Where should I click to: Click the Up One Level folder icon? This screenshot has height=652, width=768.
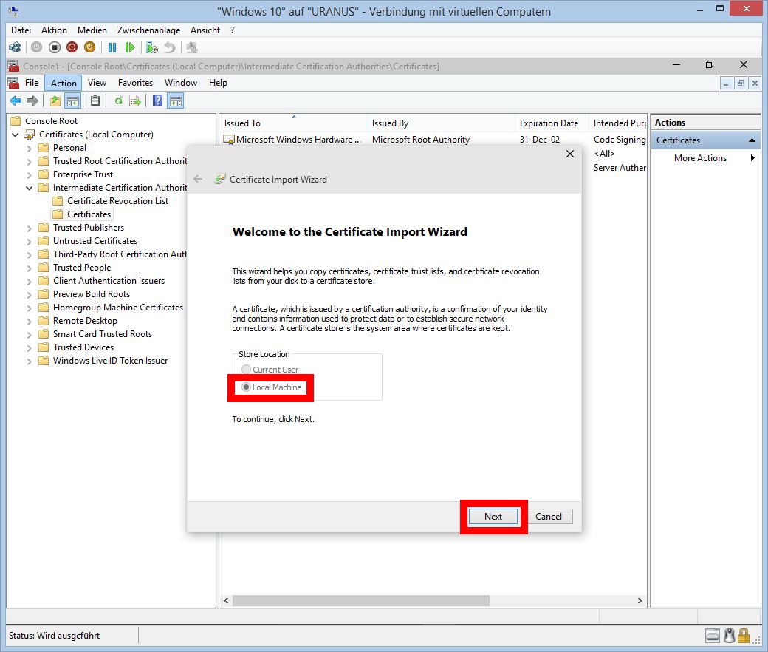[55, 101]
